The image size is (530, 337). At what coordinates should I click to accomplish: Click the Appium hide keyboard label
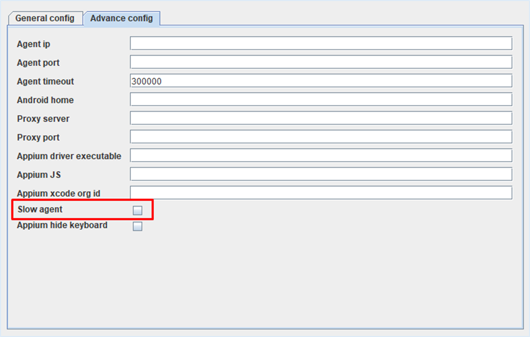(x=62, y=225)
